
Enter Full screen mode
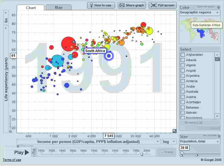click(x=163, y=5)
